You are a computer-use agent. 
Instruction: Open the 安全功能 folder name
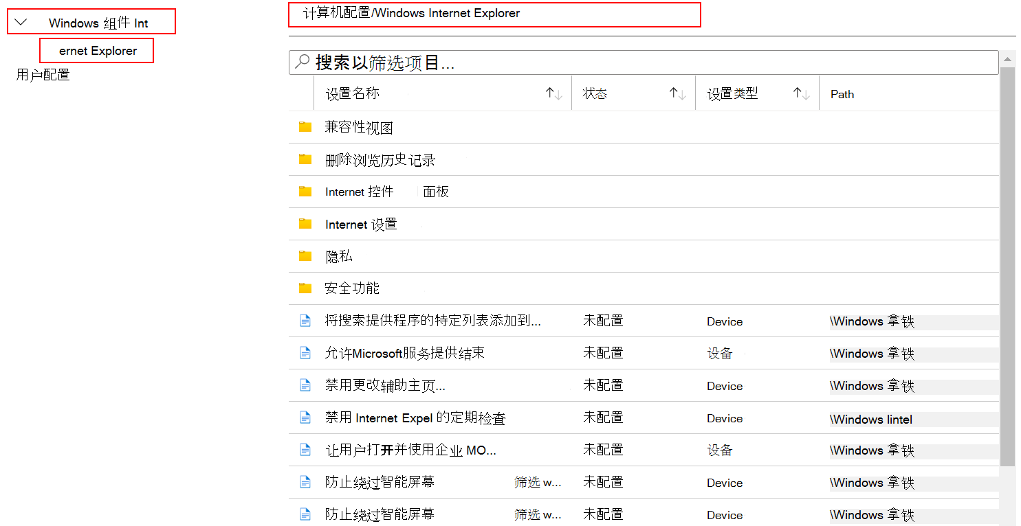coord(352,288)
